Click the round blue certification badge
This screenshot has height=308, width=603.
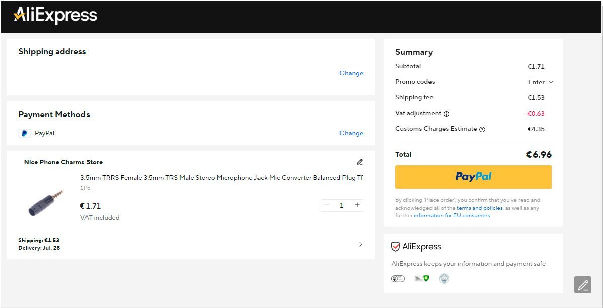[x=444, y=278]
